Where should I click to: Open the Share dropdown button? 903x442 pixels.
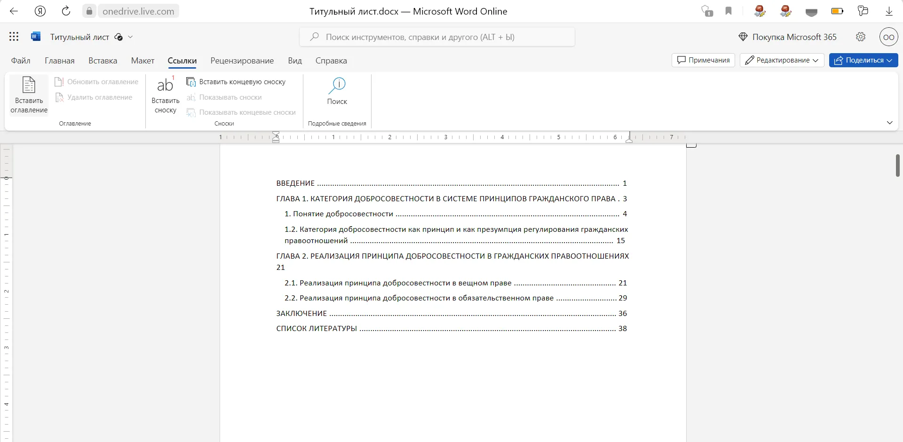[x=863, y=60]
